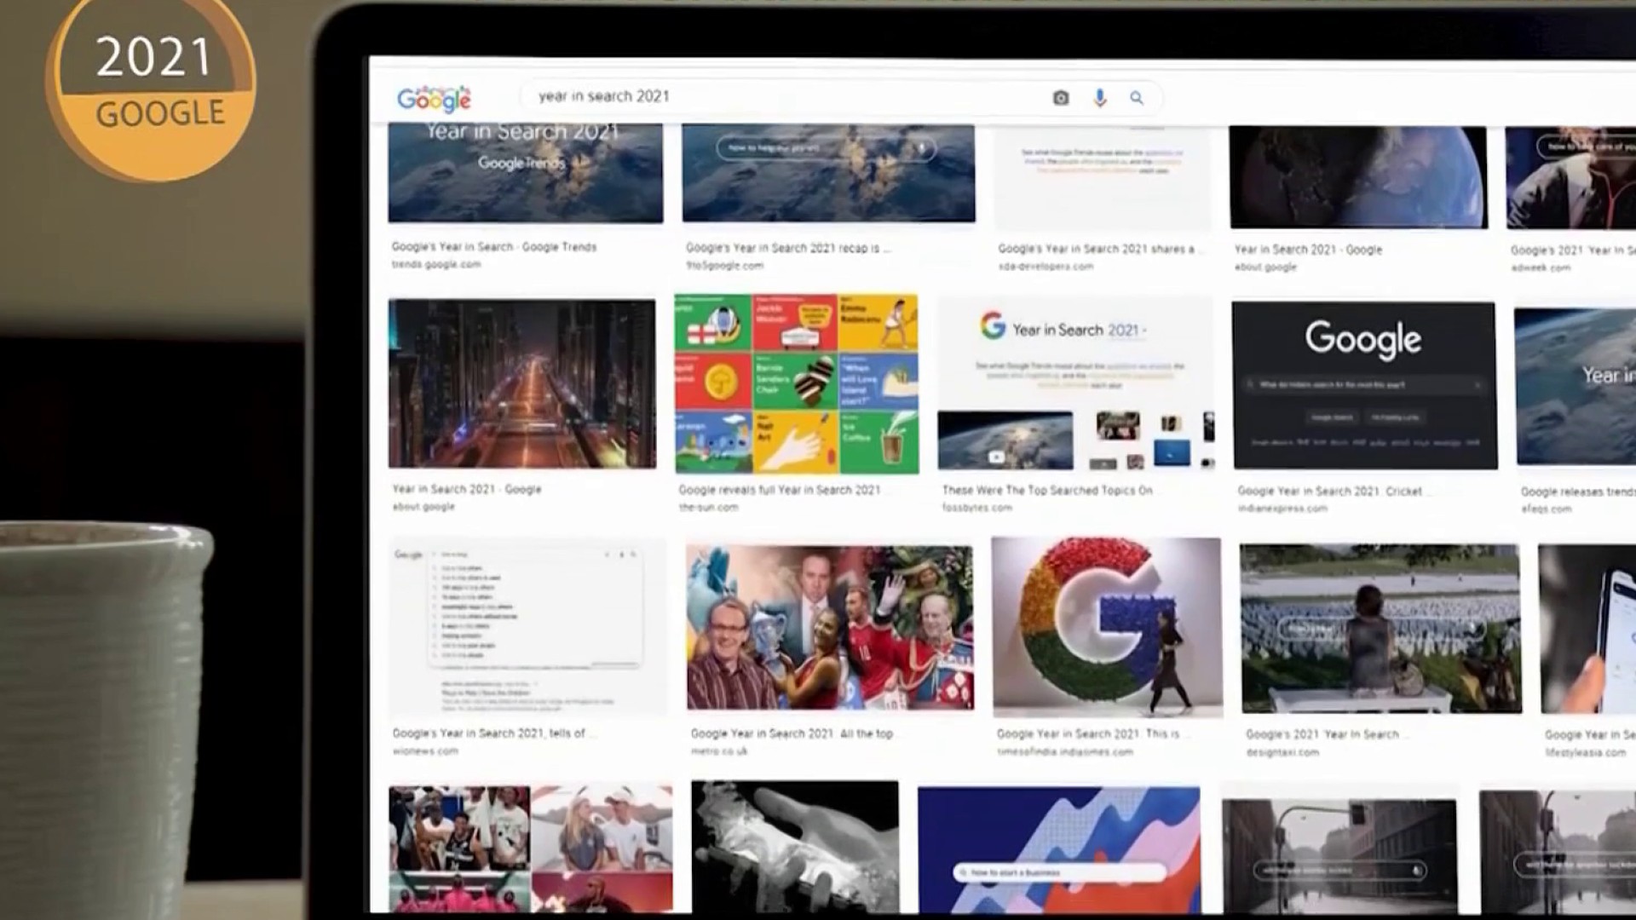Click source text 'trends.google.com'
Image resolution: width=1636 pixels, height=920 pixels.
[436, 265]
